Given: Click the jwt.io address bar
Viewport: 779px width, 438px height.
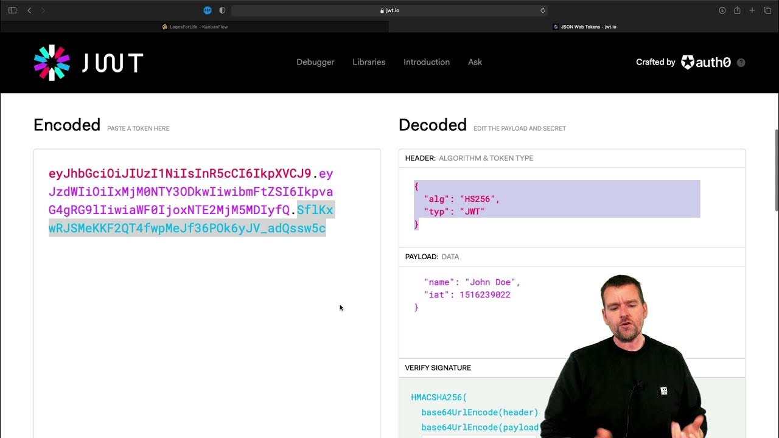Looking at the screenshot, I should 389,10.
